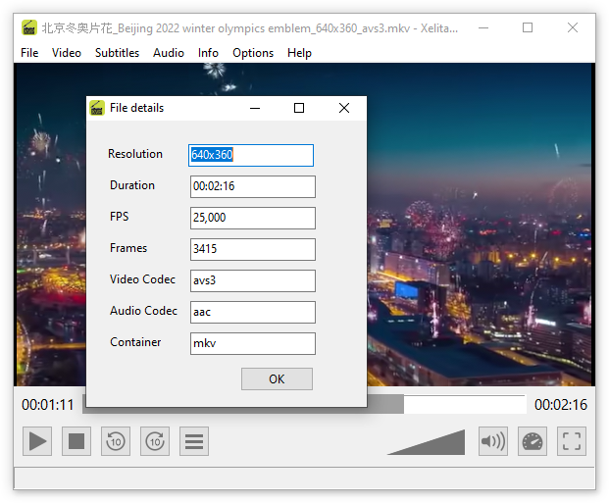Image resolution: width=609 pixels, height=503 pixels.
Task: Click OK in File details dialog
Action: tap(277, 379)
